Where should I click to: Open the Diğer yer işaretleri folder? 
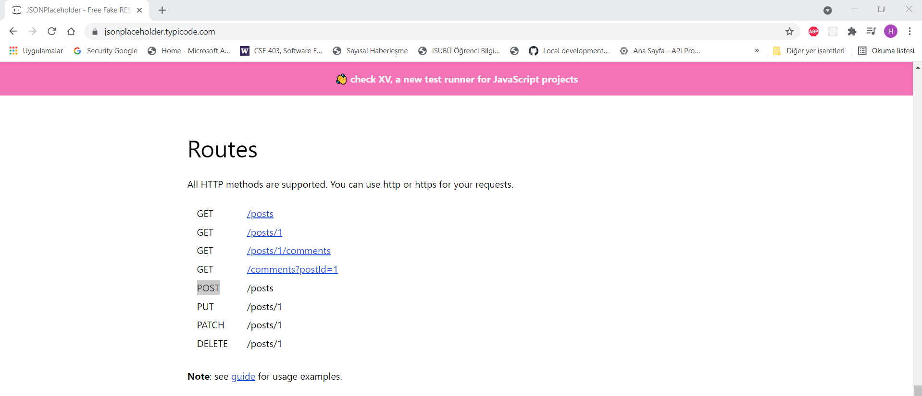(809, 51)
